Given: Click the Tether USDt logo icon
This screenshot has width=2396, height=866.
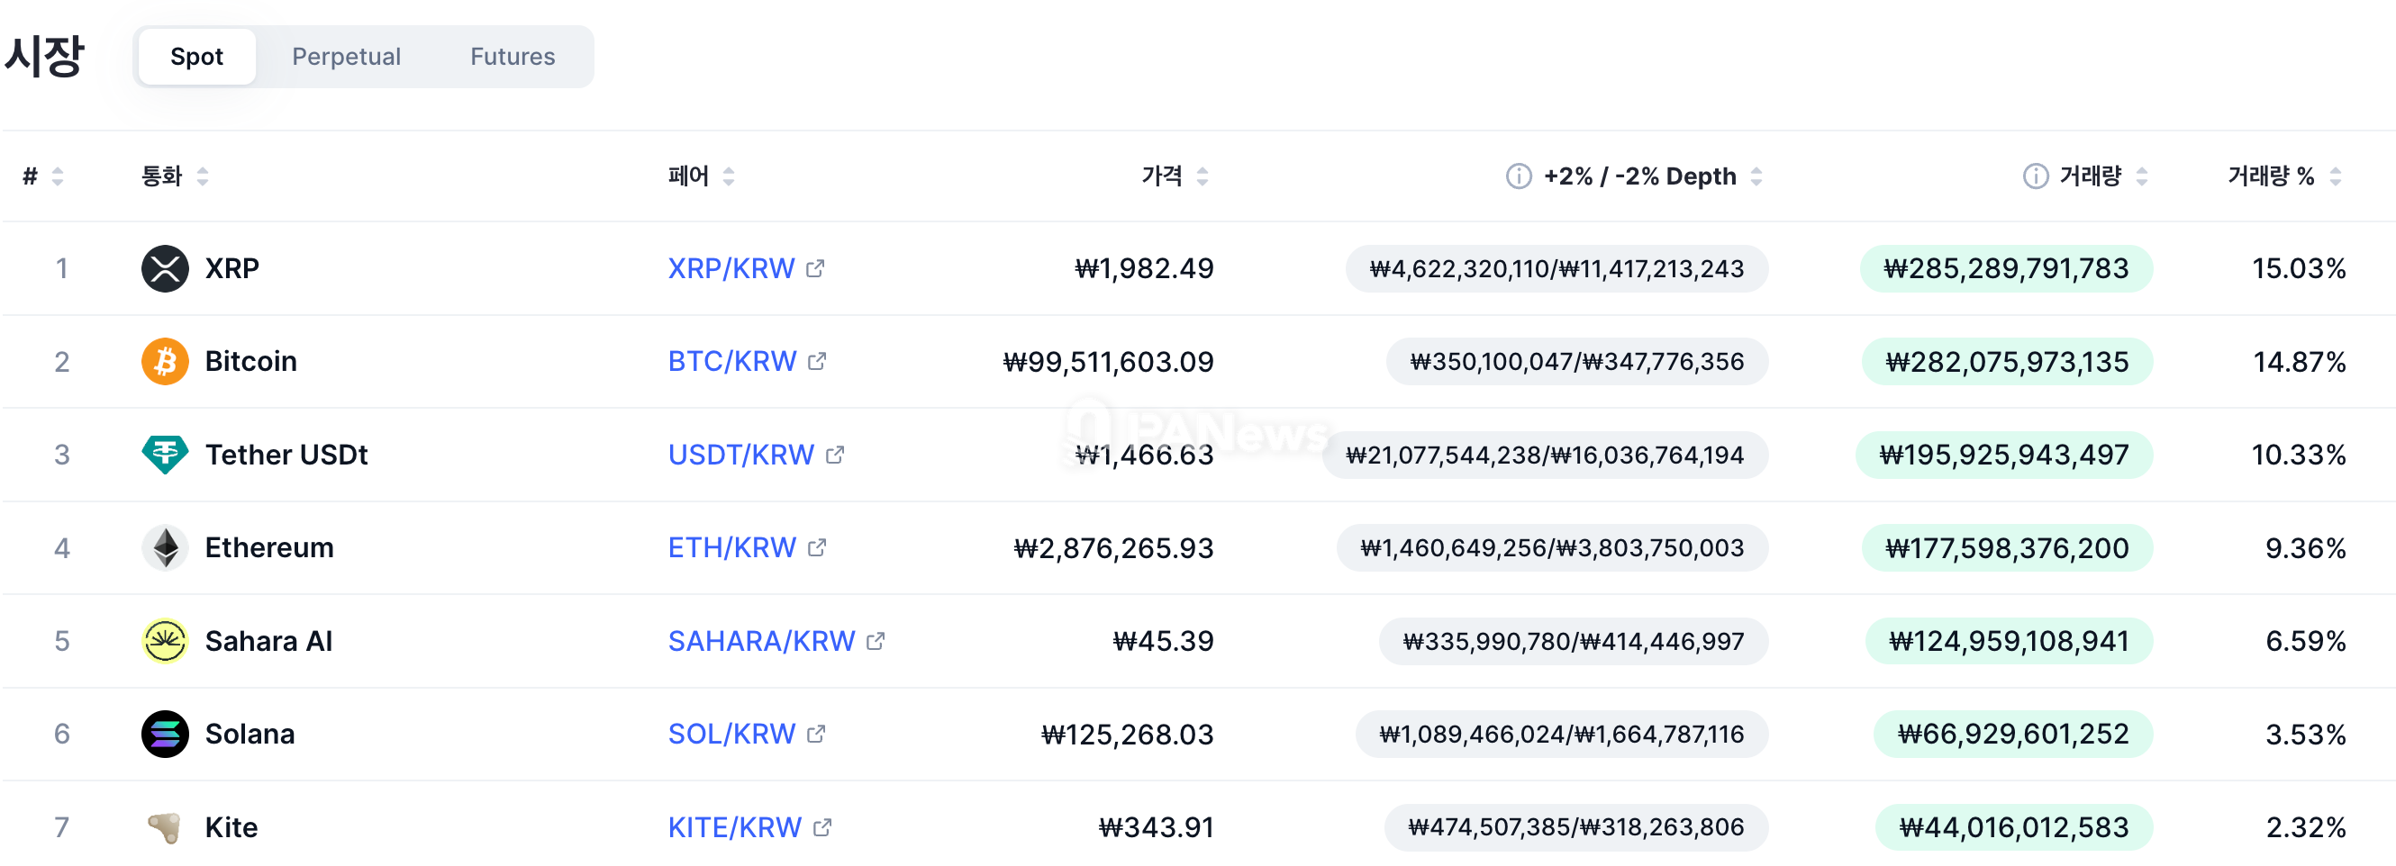Looking at the screenshot, I should click(x=165, y=455).
